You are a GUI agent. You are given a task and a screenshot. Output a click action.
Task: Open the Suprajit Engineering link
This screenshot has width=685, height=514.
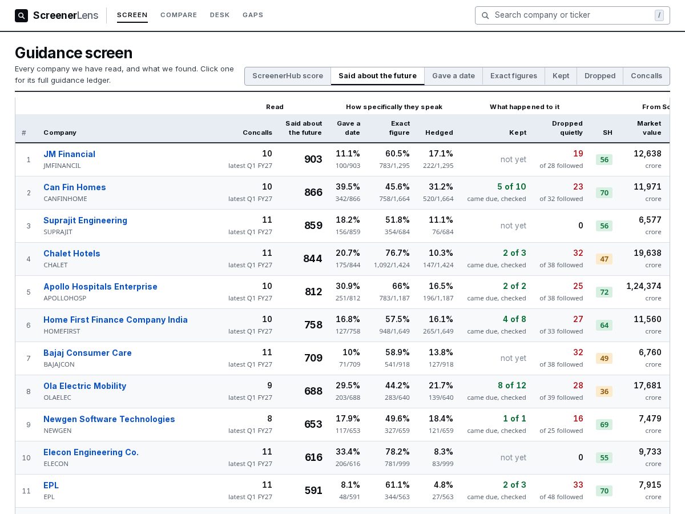tap(85, 220)
